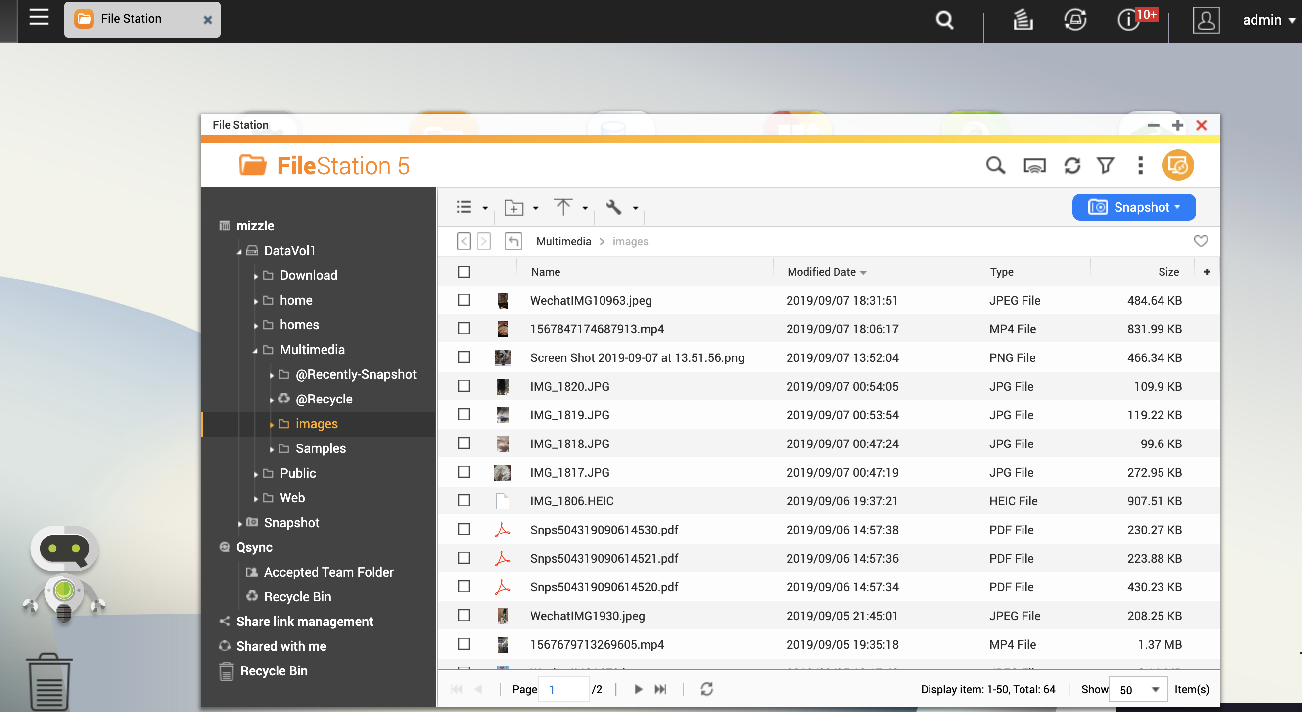Image resolution: width=1302 pixels, height=712 pixels.
Task: Open the tools wrench dropdown arrow
Action: 636,208
